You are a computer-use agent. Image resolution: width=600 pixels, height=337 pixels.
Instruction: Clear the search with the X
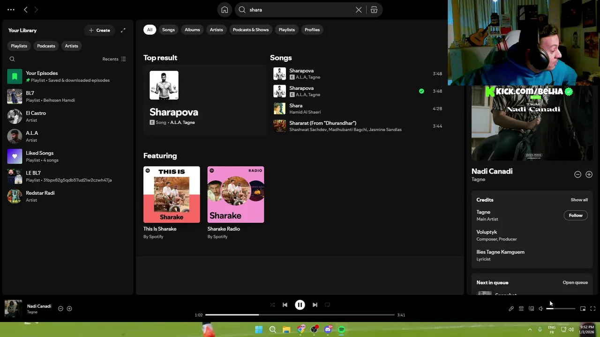[359, 10]
